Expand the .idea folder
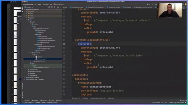Viewport: 188px width, 105px height. 27,14
